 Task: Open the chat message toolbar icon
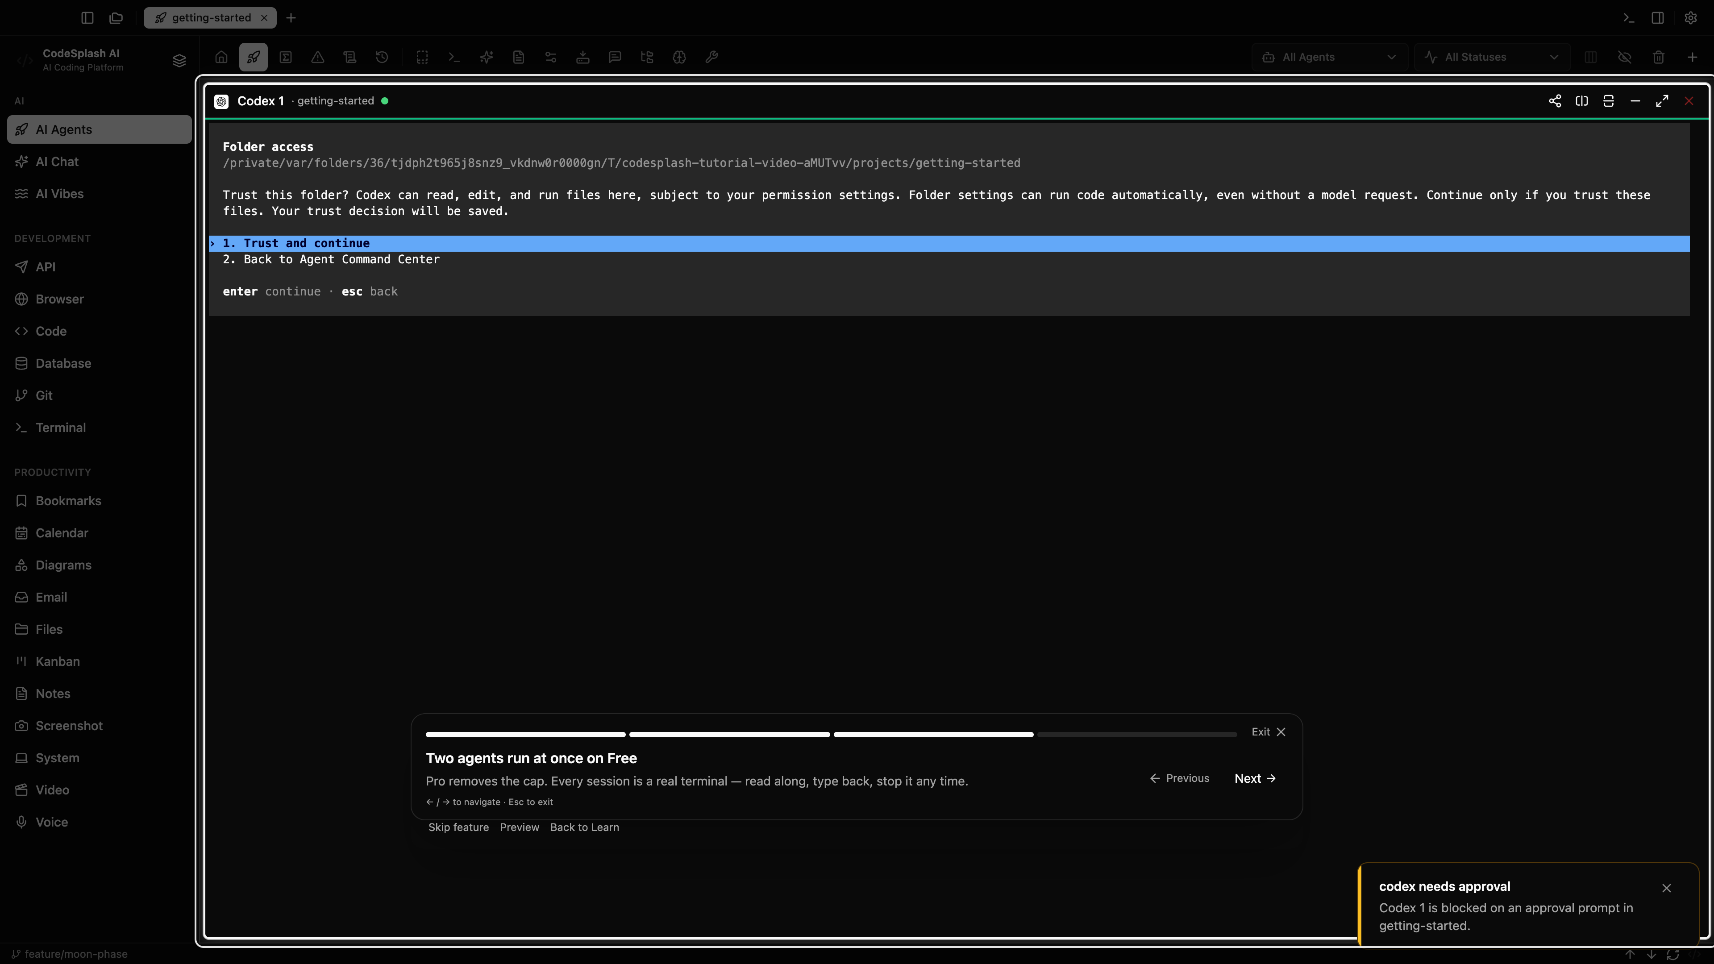click(615, 57)
